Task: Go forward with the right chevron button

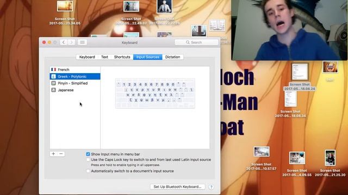Action: point(71,42)
